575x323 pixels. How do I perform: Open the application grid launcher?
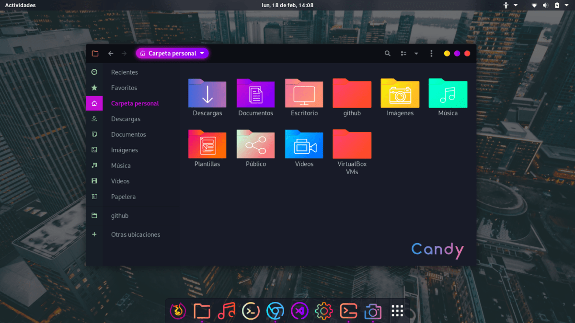397,311
